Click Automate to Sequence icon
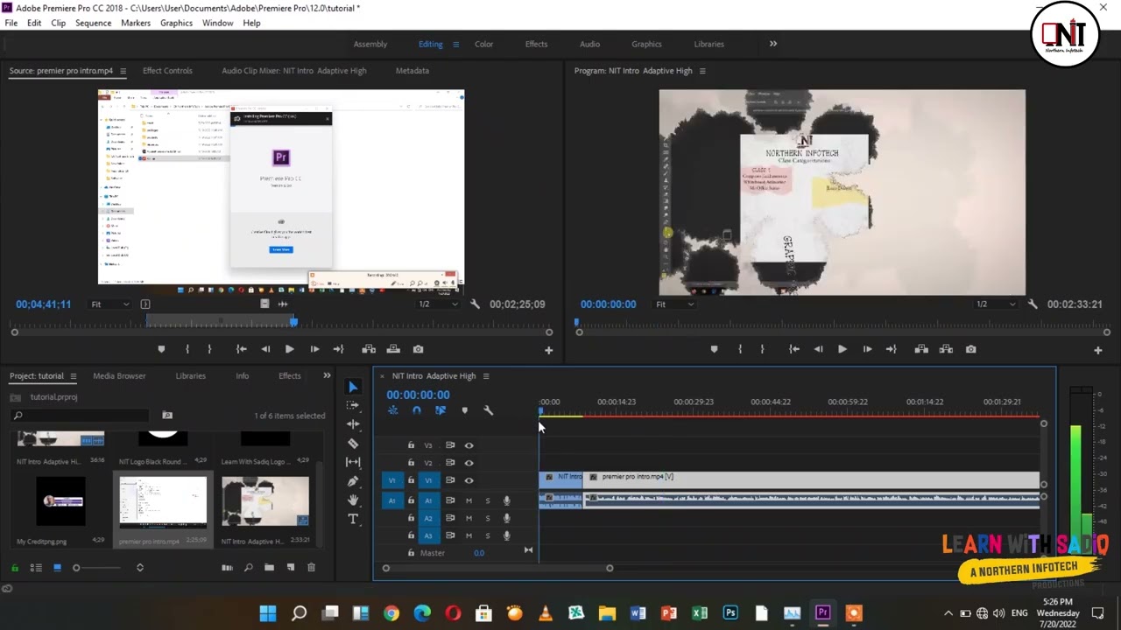Screen dimensions: 1121x630 228,568
